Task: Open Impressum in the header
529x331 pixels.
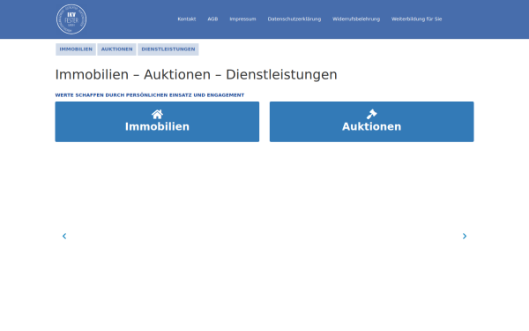Action: (x=242, y=19)
